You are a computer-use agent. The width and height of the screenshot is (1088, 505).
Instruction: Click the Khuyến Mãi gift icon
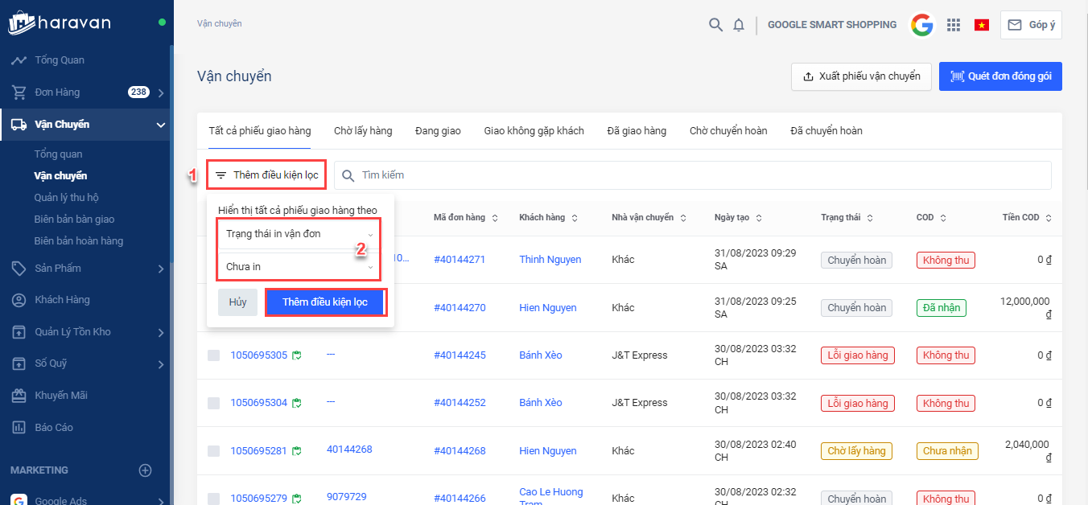coord(19,396)
